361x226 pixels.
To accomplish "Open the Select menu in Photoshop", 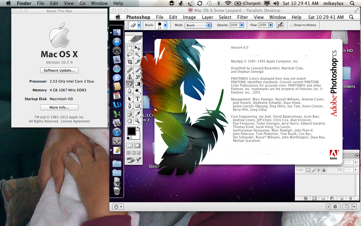I will click(225, 17).
